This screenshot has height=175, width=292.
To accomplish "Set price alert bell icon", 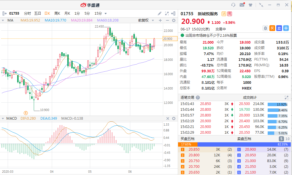I will (x=265, y=28).
